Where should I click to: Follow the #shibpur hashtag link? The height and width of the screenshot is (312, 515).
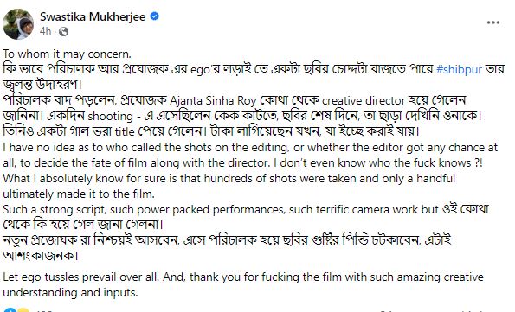point(459,69)
